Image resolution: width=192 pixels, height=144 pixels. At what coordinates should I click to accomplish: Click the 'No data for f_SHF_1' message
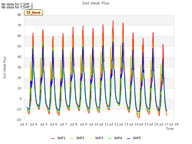(17, 4)
